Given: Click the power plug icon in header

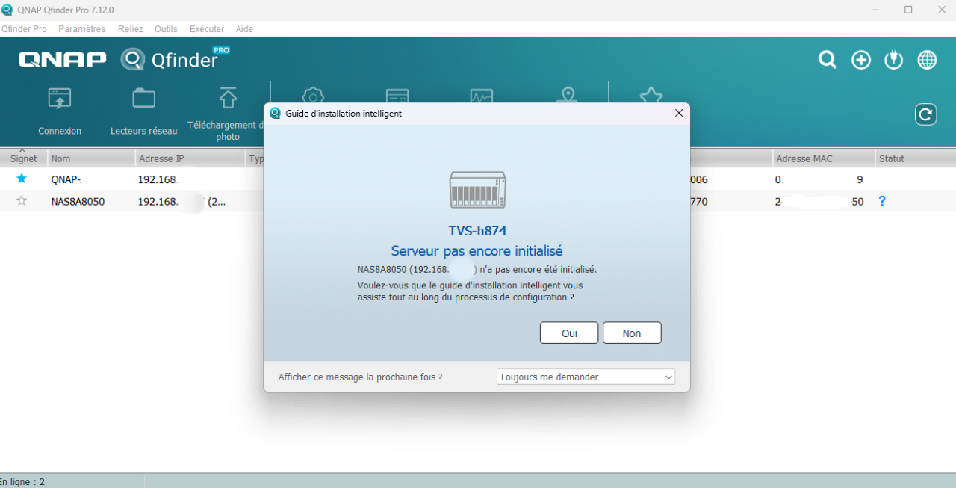Looking at the screenshot, I should click(x=894, y=60).
